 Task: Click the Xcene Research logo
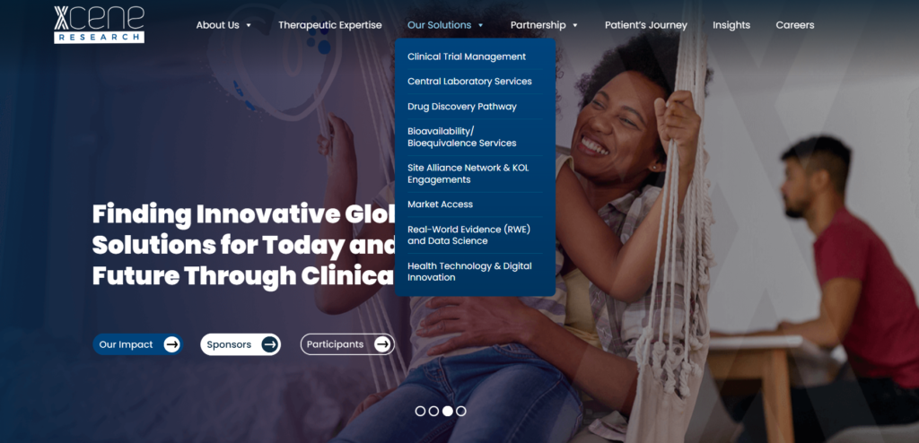pyautogui.click(x=99, y=24)
